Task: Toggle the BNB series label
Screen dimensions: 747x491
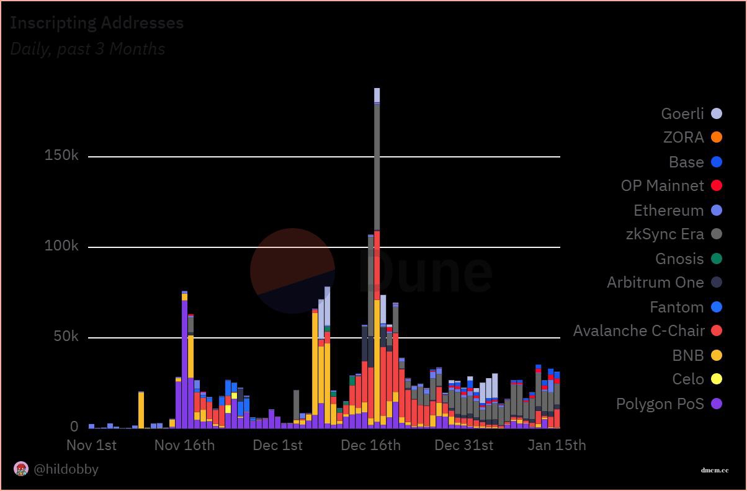Action: pyautogui.click(x=688, y=355)
